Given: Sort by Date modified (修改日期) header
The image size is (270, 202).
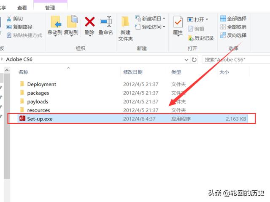Looking at the screenshot, I should click(133, 72).
